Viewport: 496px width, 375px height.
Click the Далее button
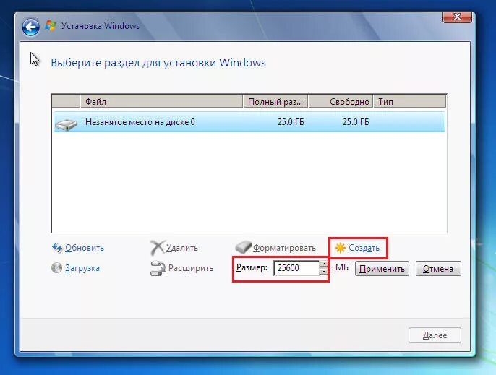pyautogui.click(x=435, y=335)
